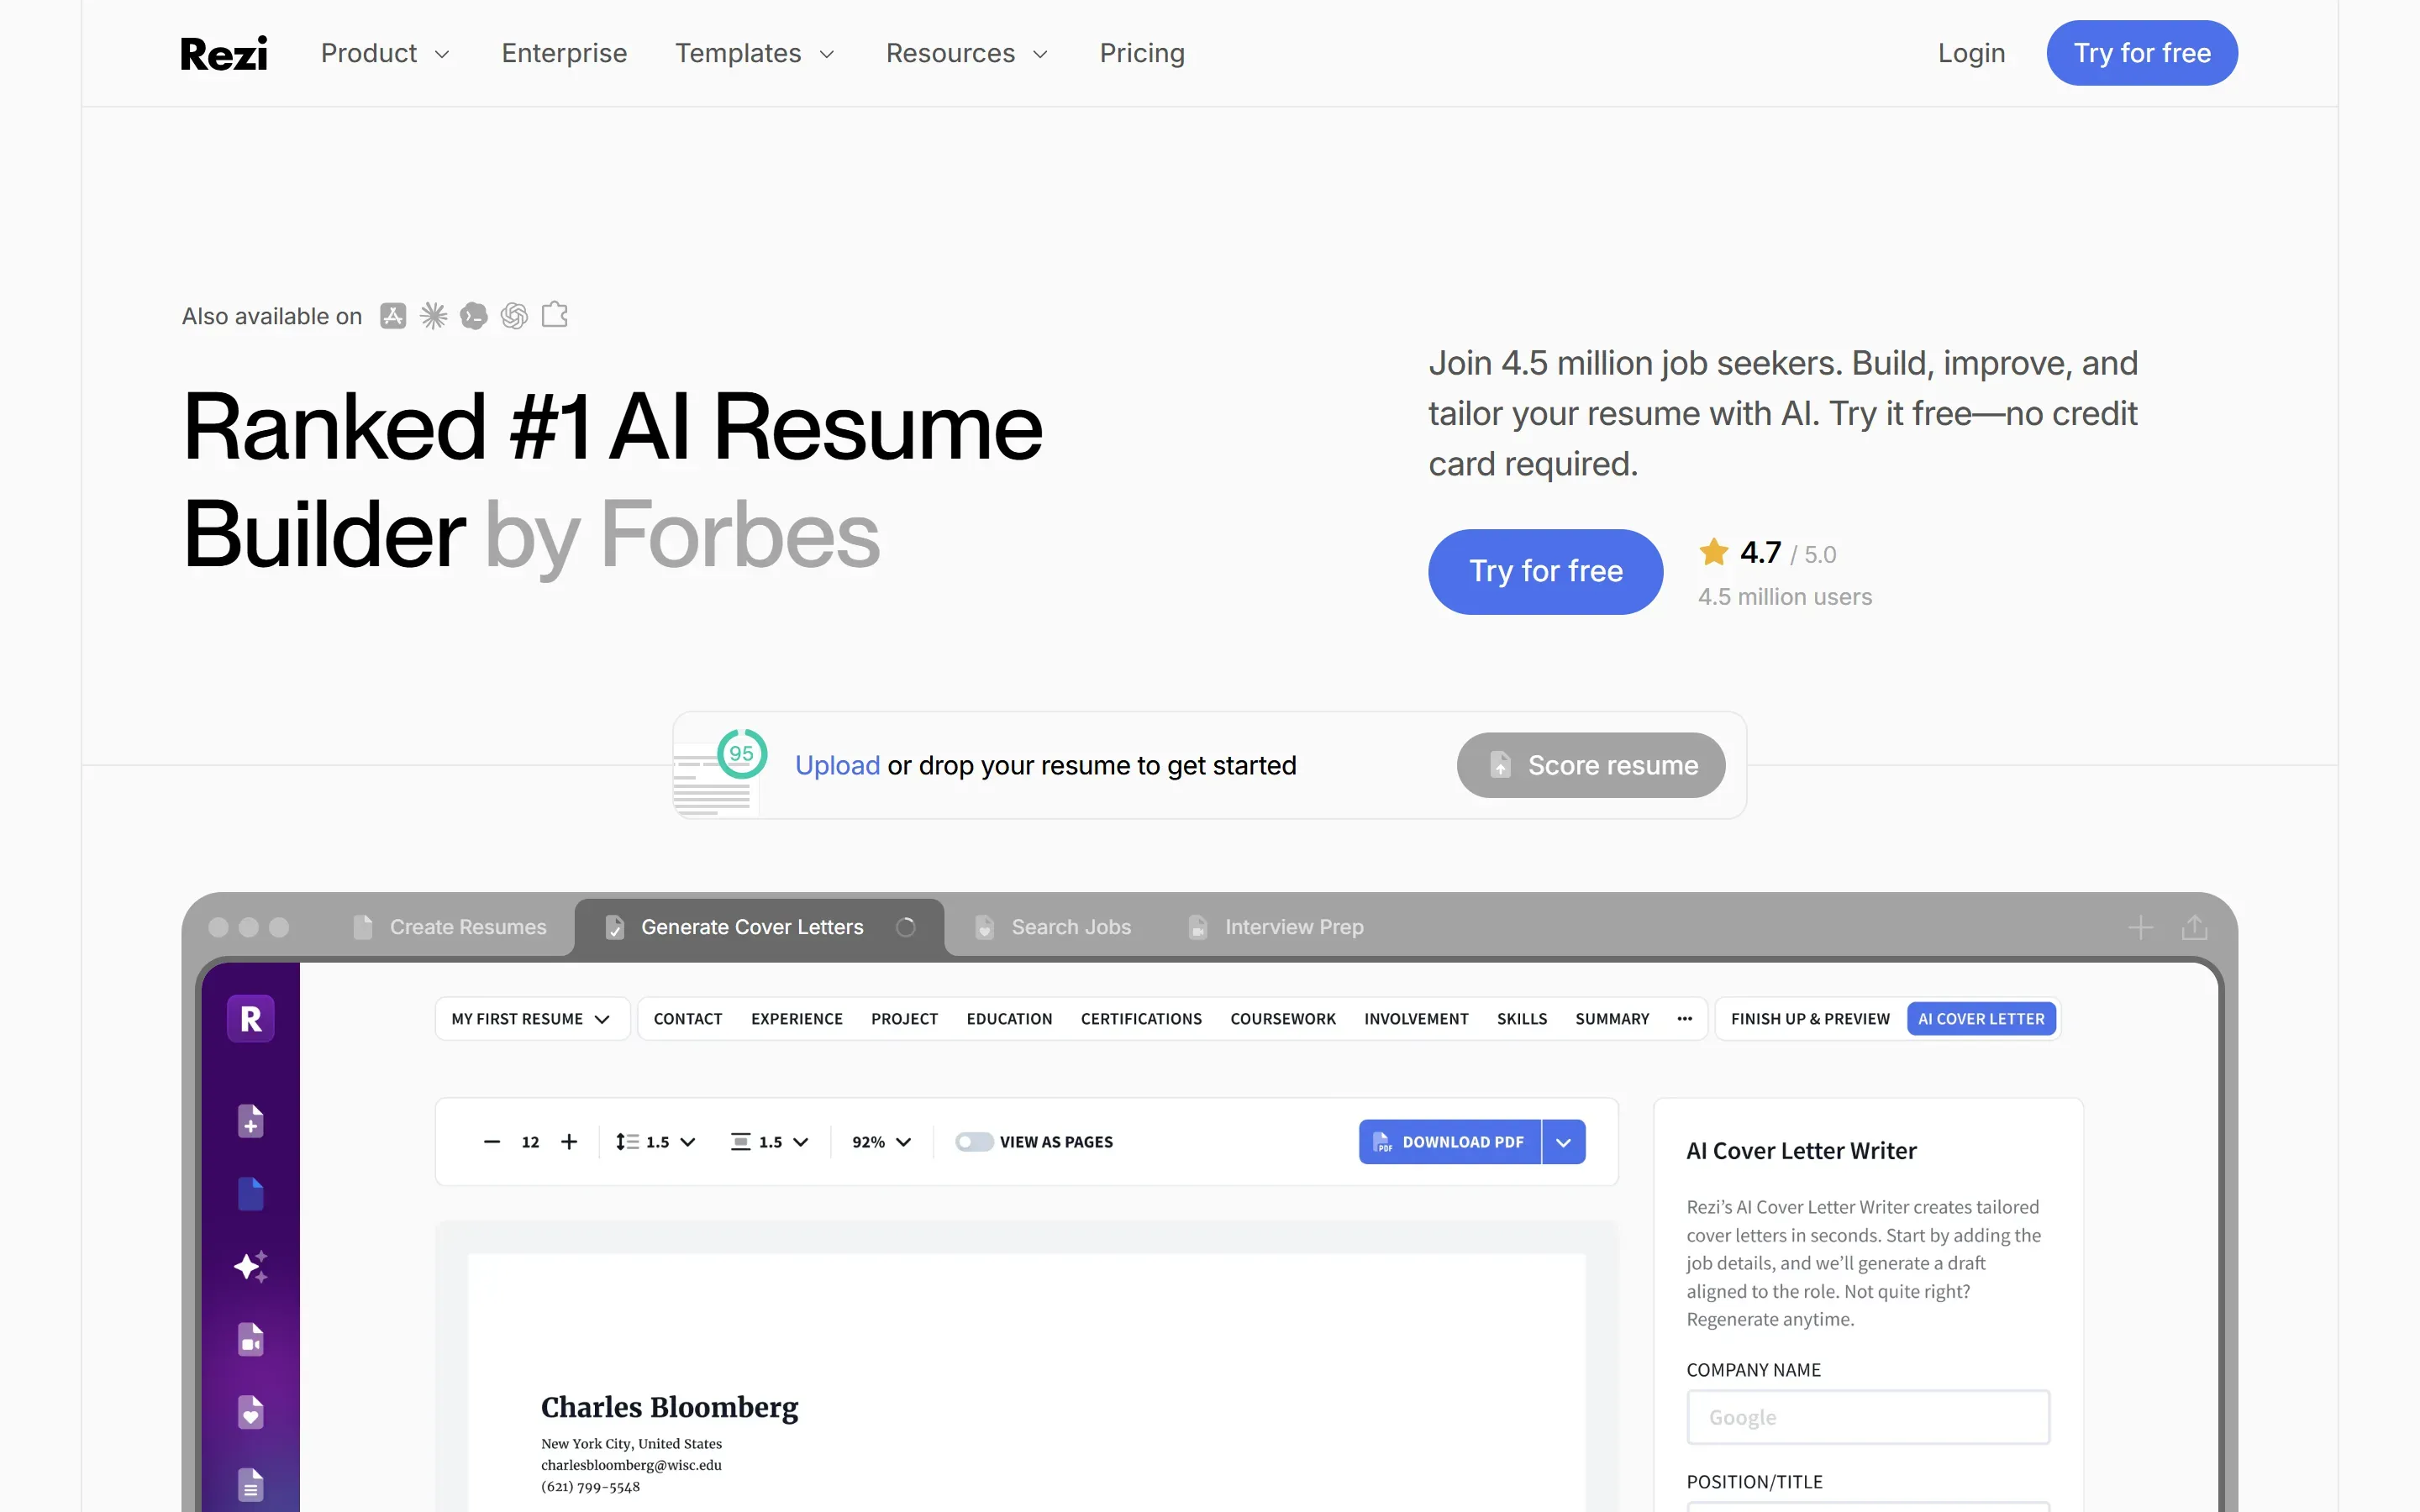Decrease font size with minus button
This screenshot has width=2420, height=1512.
tap(492, 1142)
